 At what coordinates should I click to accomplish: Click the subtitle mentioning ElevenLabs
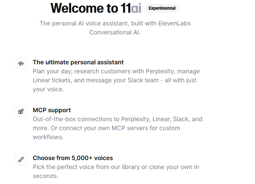coord(115,24)
